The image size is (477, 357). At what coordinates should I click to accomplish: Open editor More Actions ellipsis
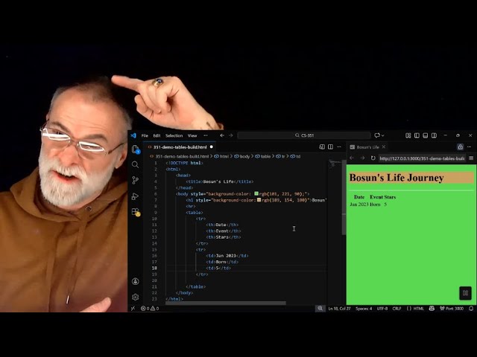click(x=339, y=147)
